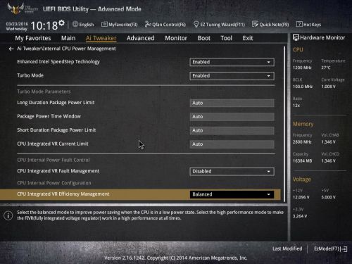Open the Tool tab
The height and width of the screenshot is (264, 352).
pos(226,38)
